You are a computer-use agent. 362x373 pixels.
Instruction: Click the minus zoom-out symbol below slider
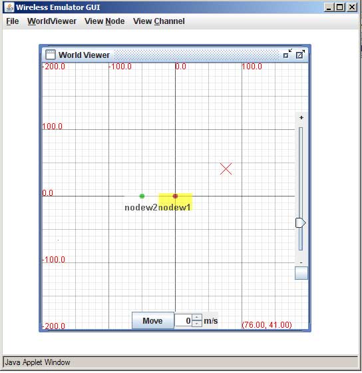(x=301, y=262)
